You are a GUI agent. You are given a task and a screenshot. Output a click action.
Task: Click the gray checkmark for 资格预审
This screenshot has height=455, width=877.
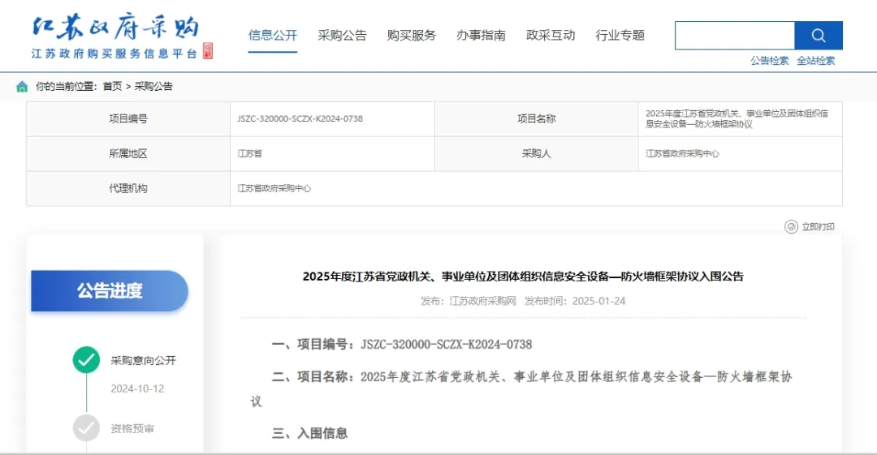[86, 428]
